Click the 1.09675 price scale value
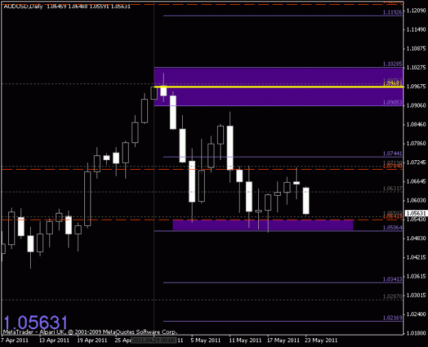This screenshot has width=428, height=347. pyautogui.click(x=416, y=86)
